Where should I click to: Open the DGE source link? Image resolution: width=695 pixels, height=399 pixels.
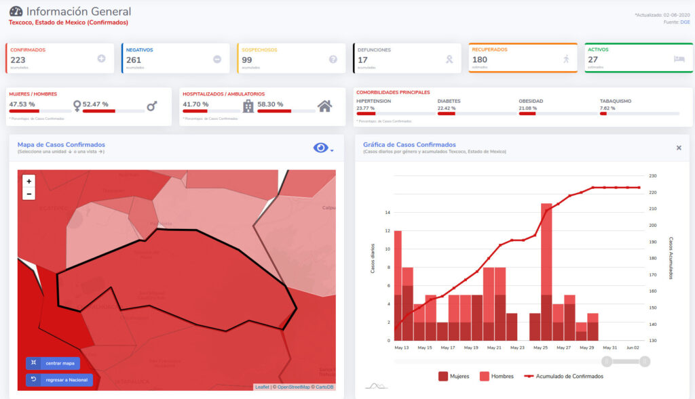tap(685, 22)
